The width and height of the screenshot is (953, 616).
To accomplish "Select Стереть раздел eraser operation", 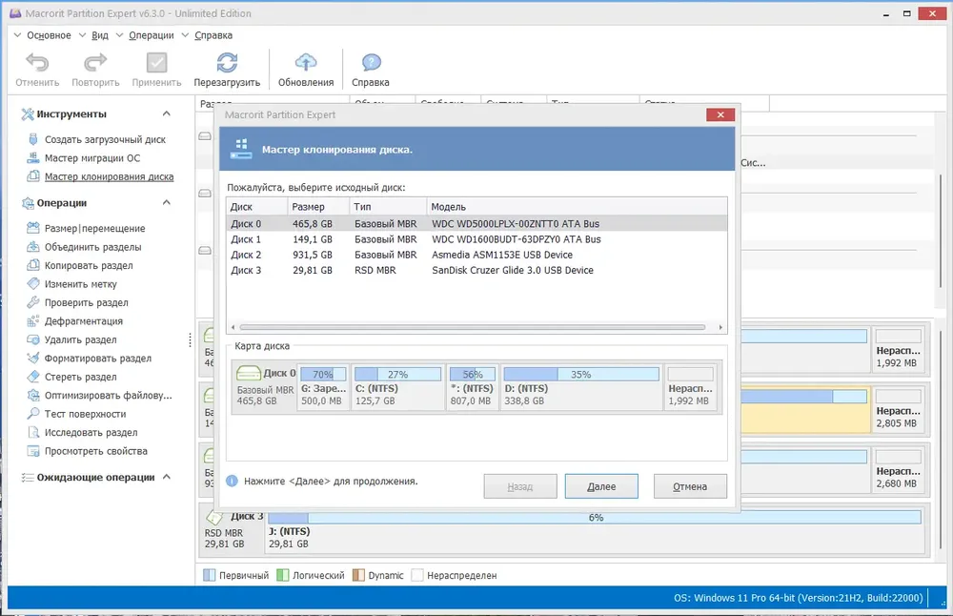I will point(80,377).
